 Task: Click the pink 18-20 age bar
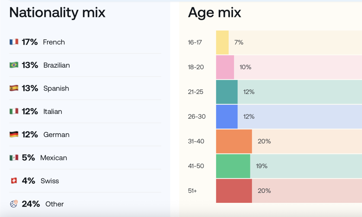click(x=225, y=67)
